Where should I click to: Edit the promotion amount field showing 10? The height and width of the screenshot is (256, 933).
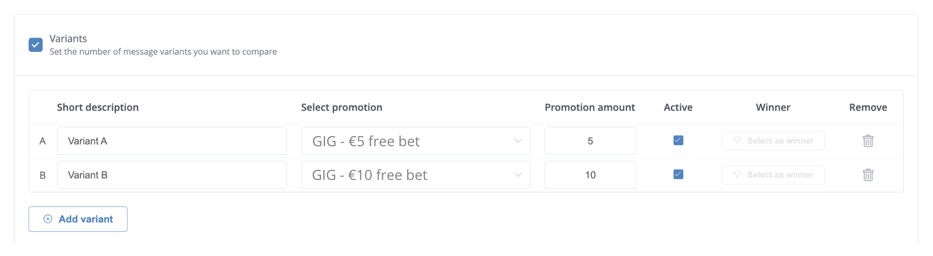coord(590,175)
